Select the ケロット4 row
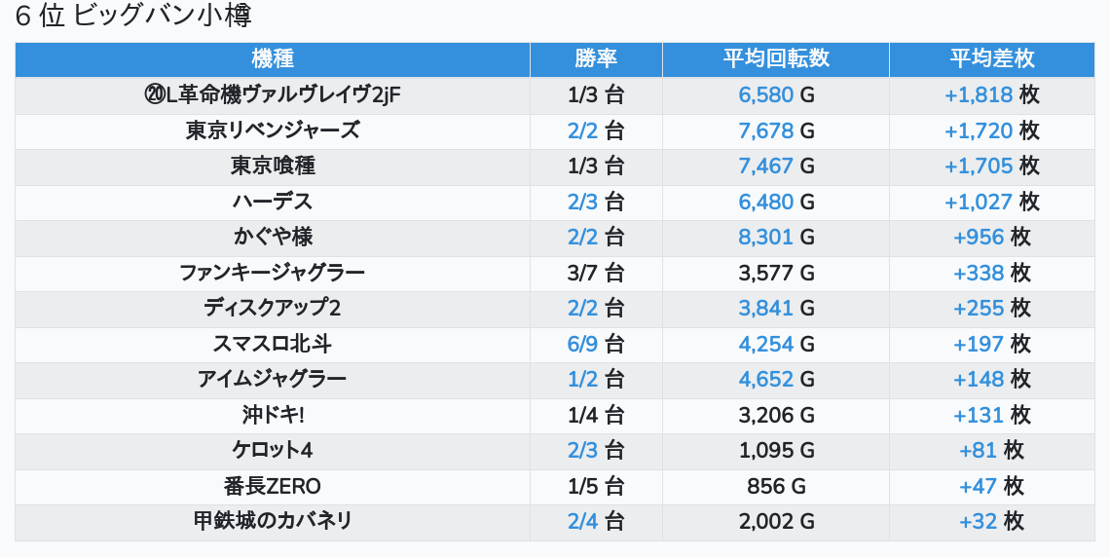Screen dimensions: 1110x557 tap(273, 450)
